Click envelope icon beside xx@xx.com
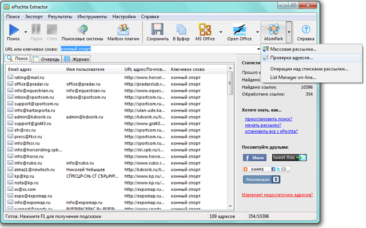 point(10,189)
